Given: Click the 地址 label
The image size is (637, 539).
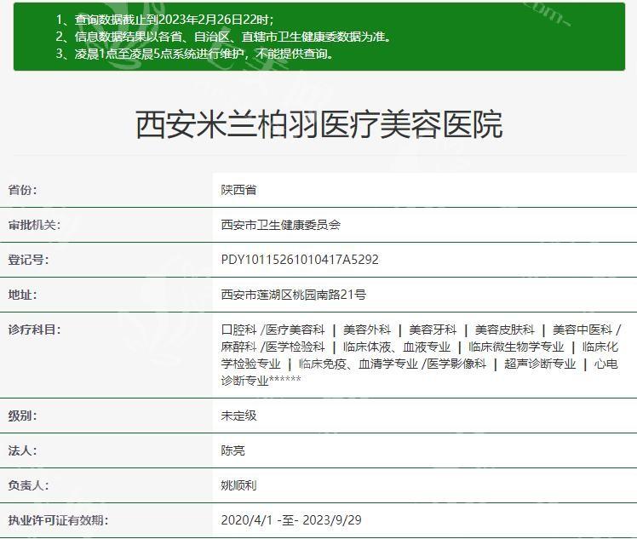Looking at the screenshot, I should [x=22, y=295].
